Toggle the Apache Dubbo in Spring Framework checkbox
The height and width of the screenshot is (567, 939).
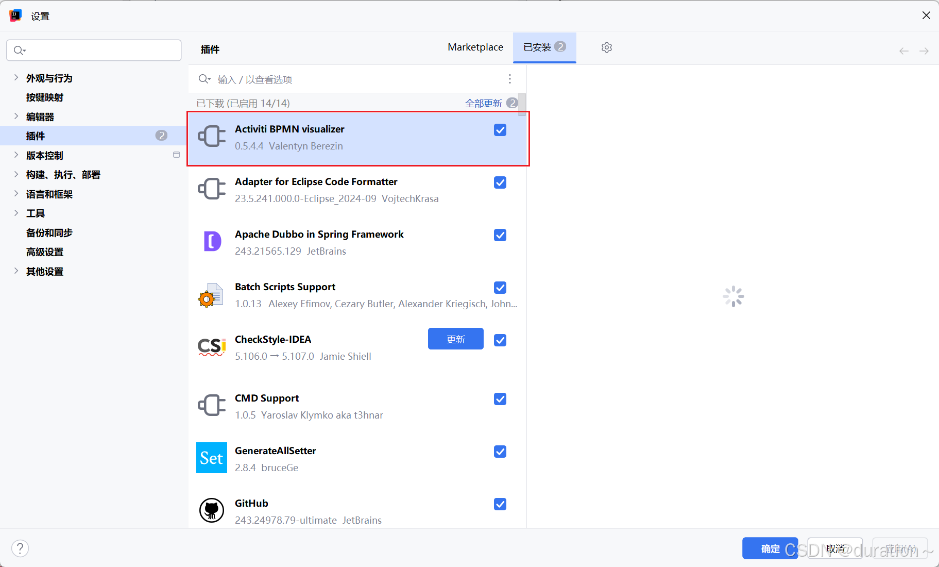click(x=500, y=235)
